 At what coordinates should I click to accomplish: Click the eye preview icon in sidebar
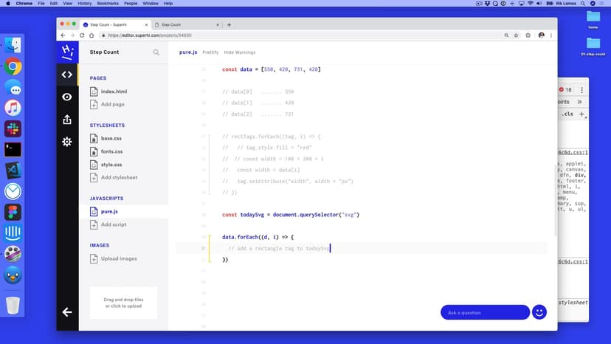(67, 97)
